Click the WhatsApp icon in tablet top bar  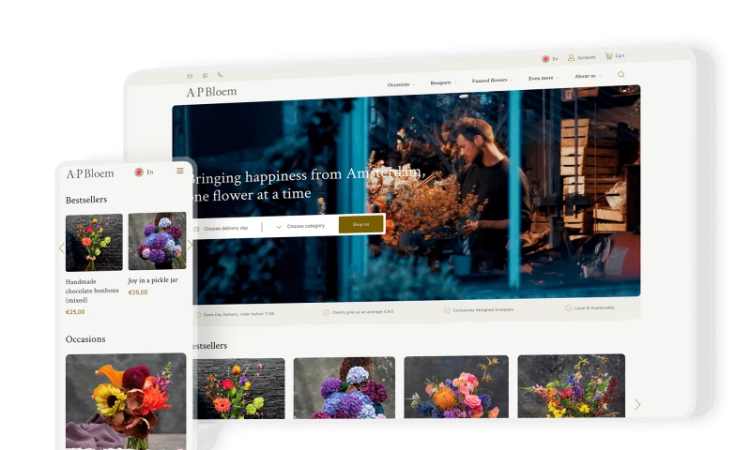205,76
